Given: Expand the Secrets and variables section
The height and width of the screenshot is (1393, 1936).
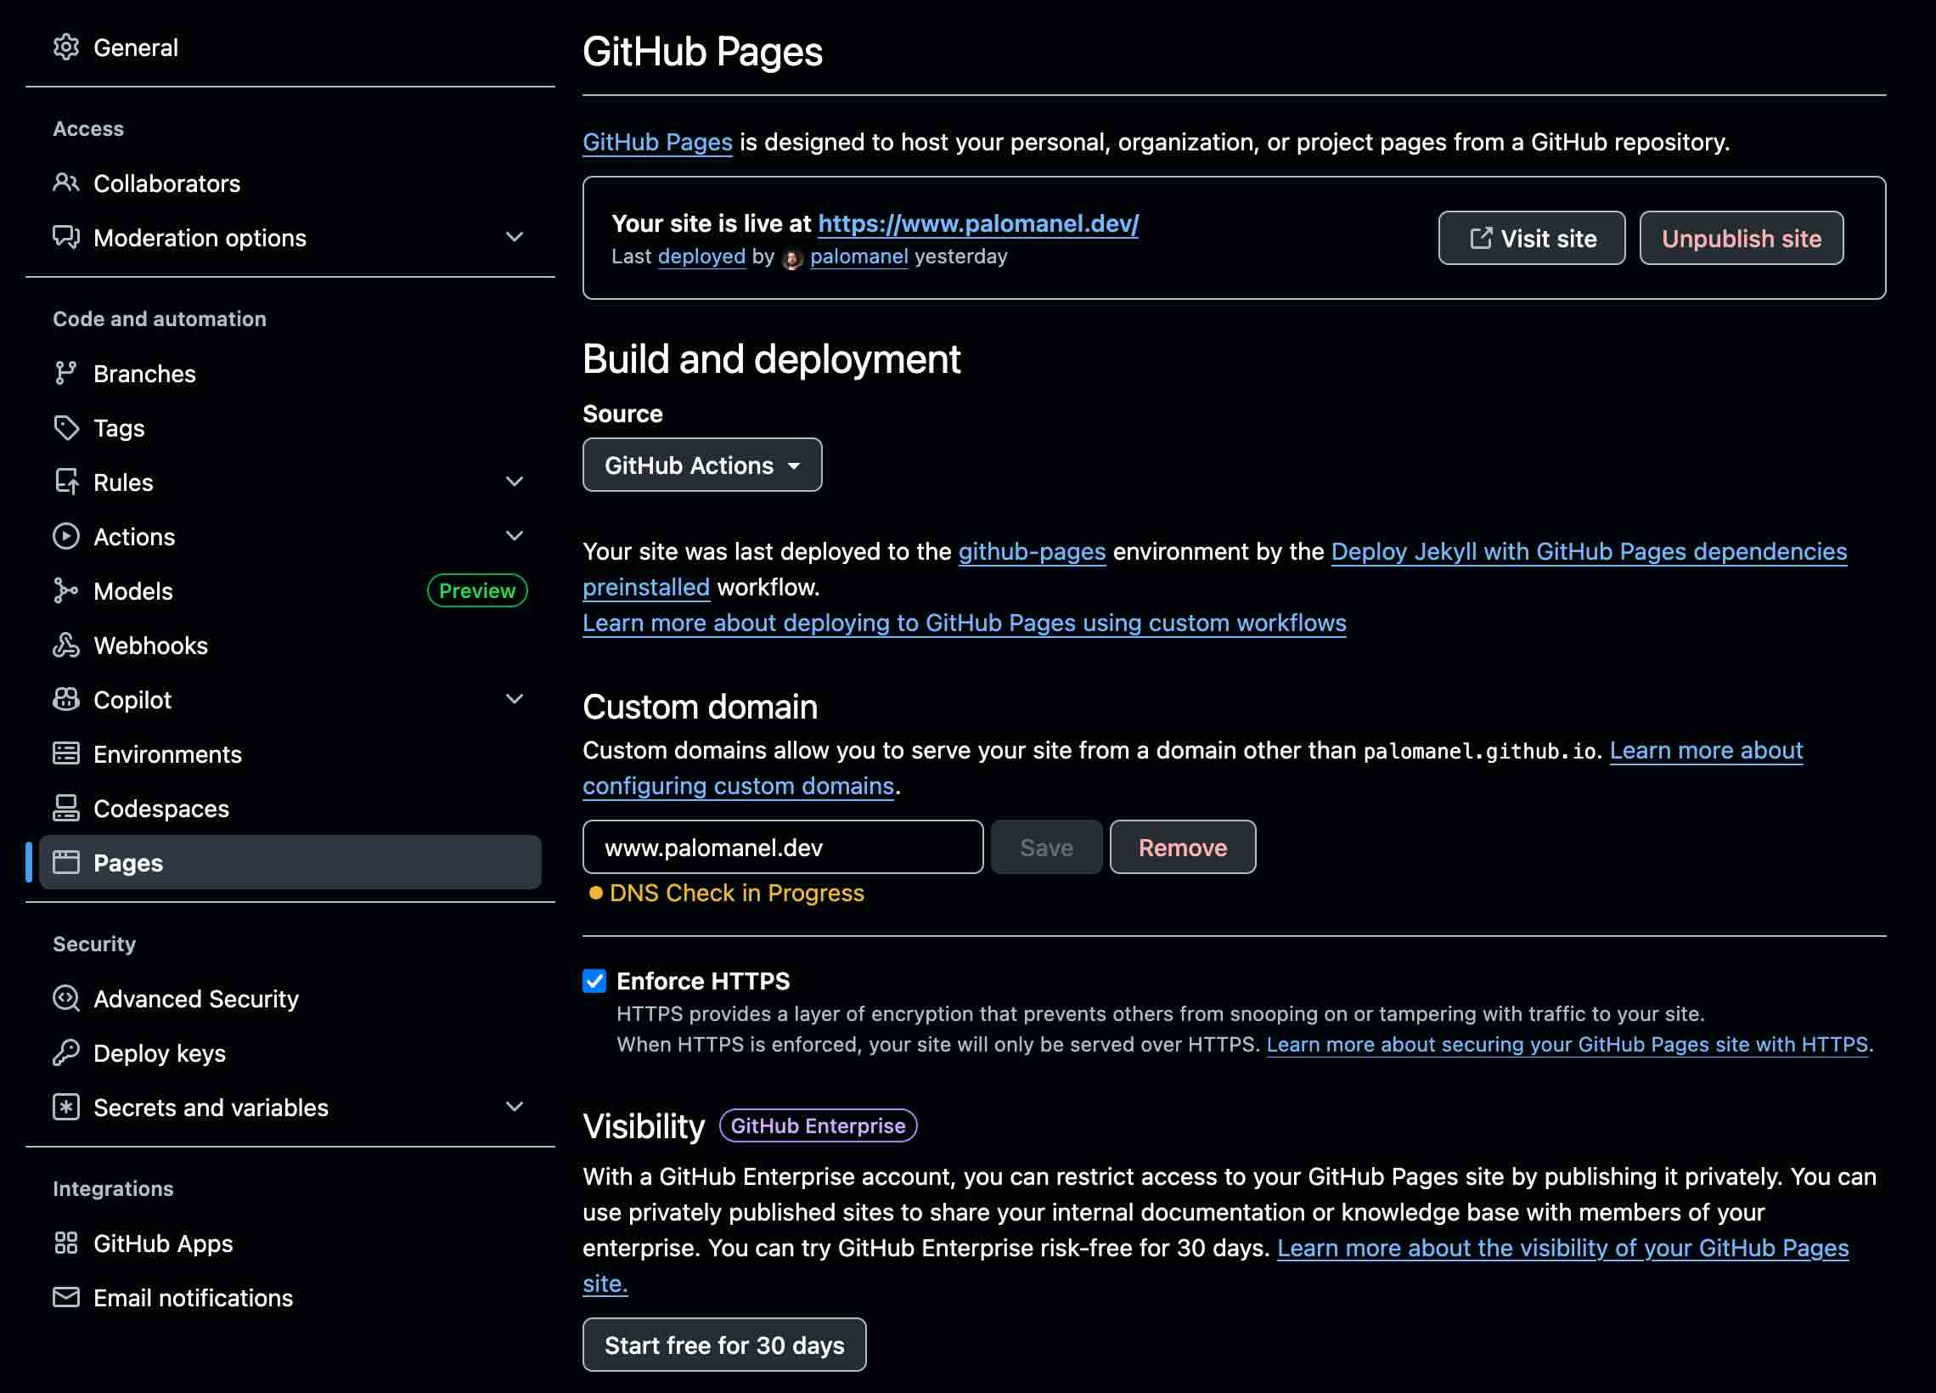Looking at the screenshot, I should 515,1106.
